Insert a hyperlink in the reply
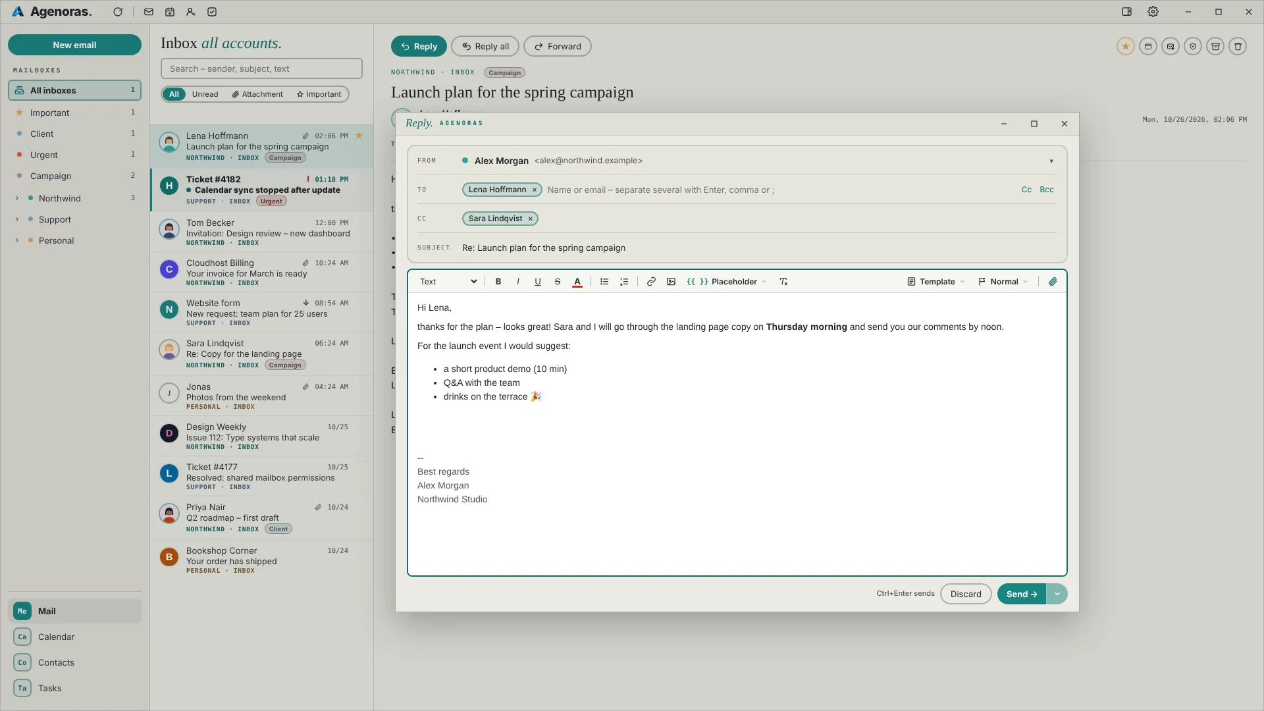Image resolution: width=1264 pixels, height=711 pixels. pos(651,282)
